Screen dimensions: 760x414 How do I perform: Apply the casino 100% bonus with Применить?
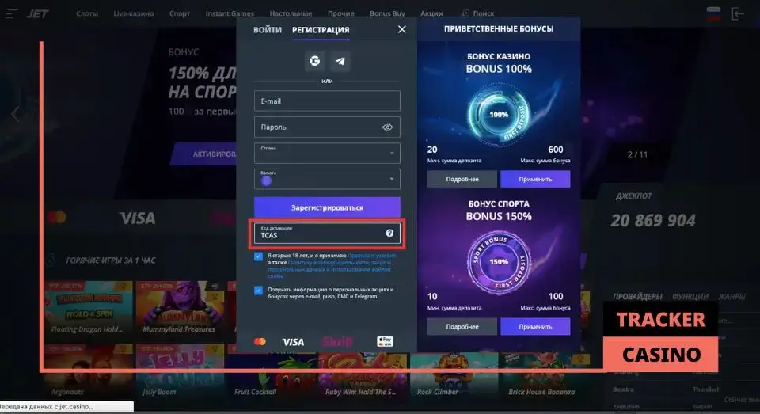tap(535, 179)
